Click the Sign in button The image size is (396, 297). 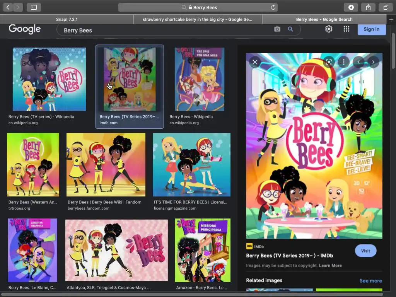pyautogui.click(x=372, y=29)
